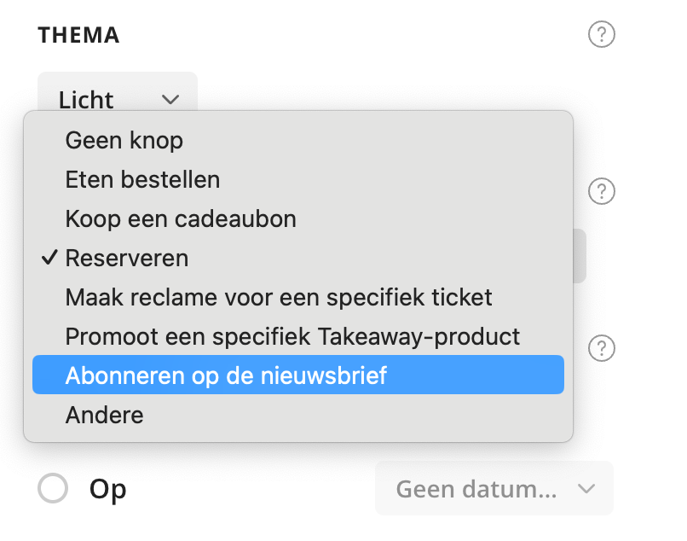Open the middle question mark help icon
The height and width of the screenshot is (541, 687).
click(601, 191)
